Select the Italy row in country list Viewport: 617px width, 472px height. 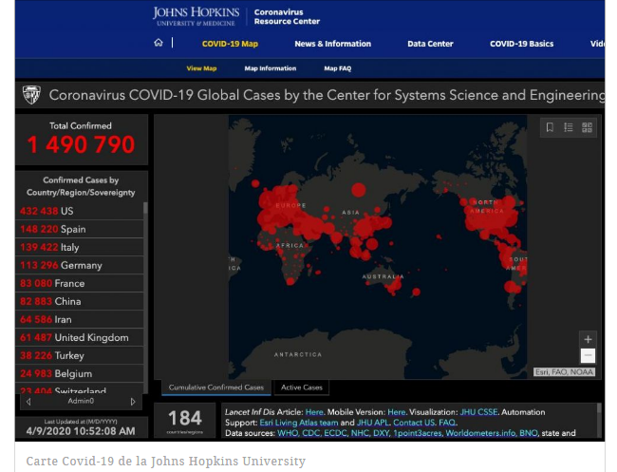[x=80, y=247]
